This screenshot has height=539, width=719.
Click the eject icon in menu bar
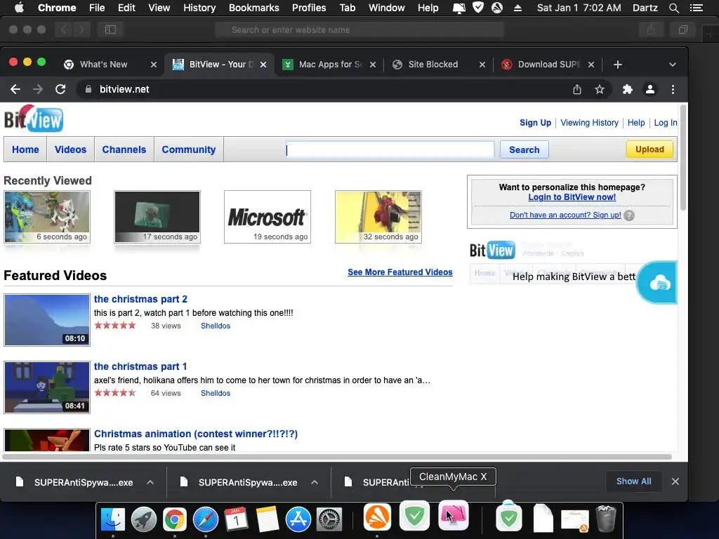point(517,8)
